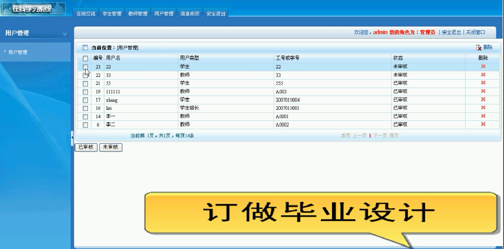
Task: Switch to the 教师管理 tab
Action: coord(138,13)
